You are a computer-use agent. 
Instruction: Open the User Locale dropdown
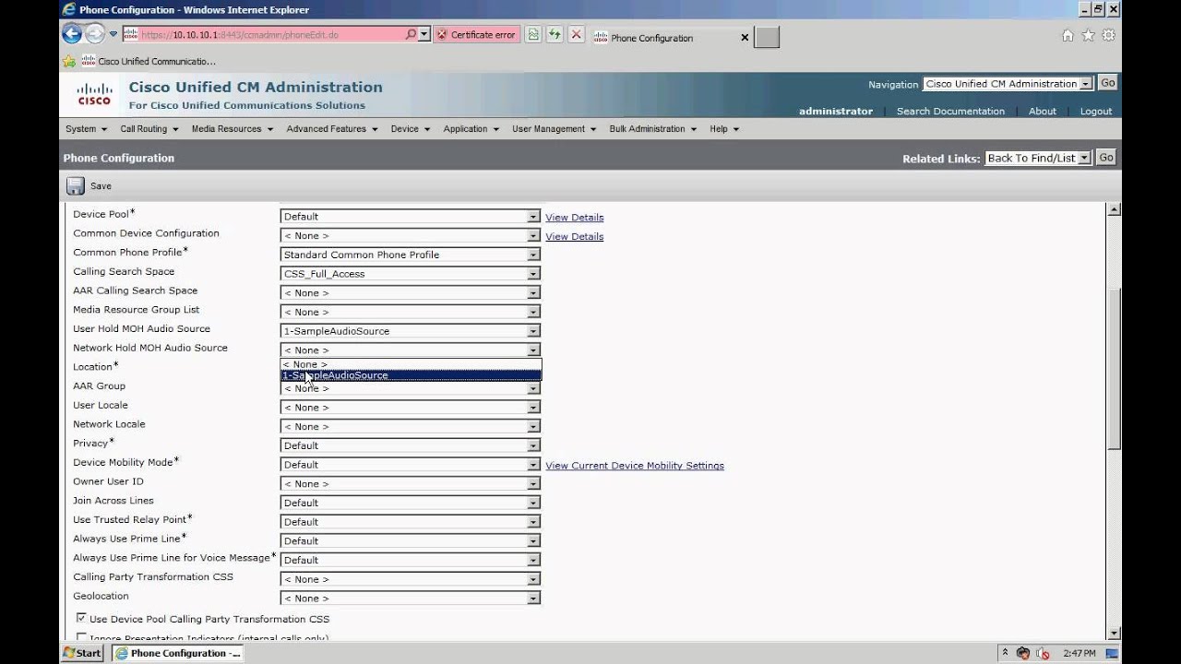[410, 407]
